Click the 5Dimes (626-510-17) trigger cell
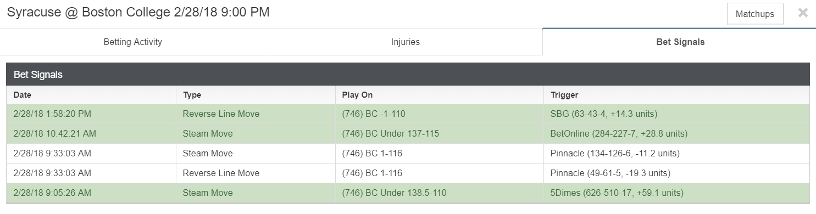 click(676, 193)
